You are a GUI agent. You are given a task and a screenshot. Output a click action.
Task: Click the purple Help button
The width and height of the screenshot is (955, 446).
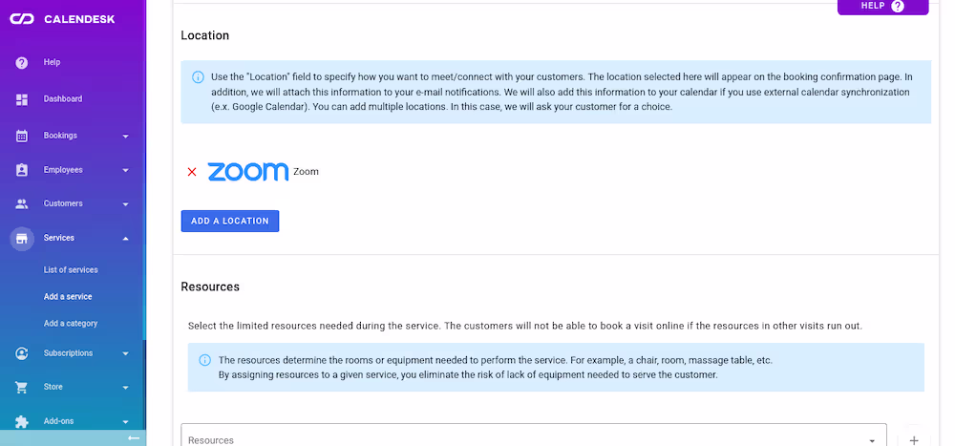tap(882, 7)
